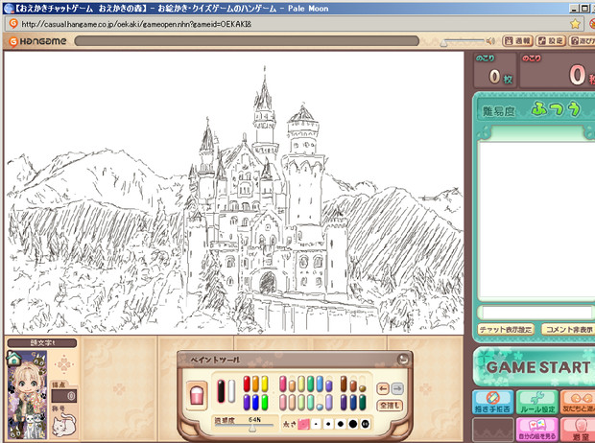Image resolution: width=595 pixels, height=443 pixels.
Task: Open the player avatar thumbnail
Action: (27, 395)
